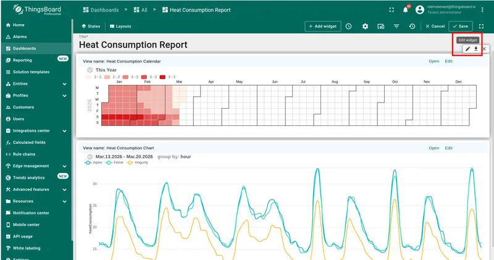Expand the Resources menu chevron
This screenshot has width=494, height=260.
[65, 201]
